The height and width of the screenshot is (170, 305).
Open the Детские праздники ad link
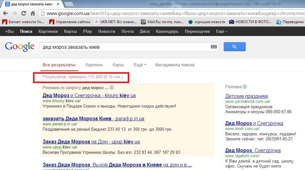pos(246,96)
